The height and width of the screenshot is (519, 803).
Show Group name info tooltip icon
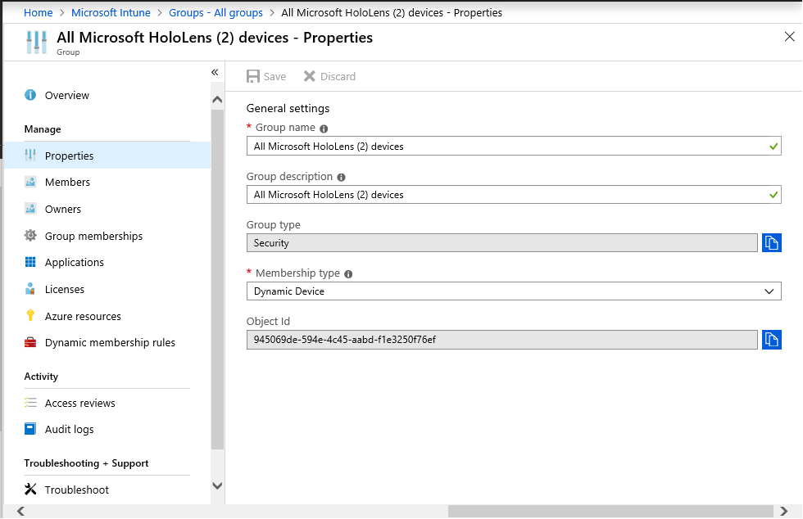(x=324, y=129)
